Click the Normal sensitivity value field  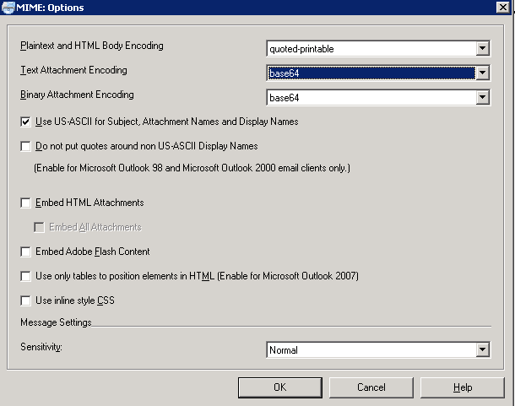370,349
